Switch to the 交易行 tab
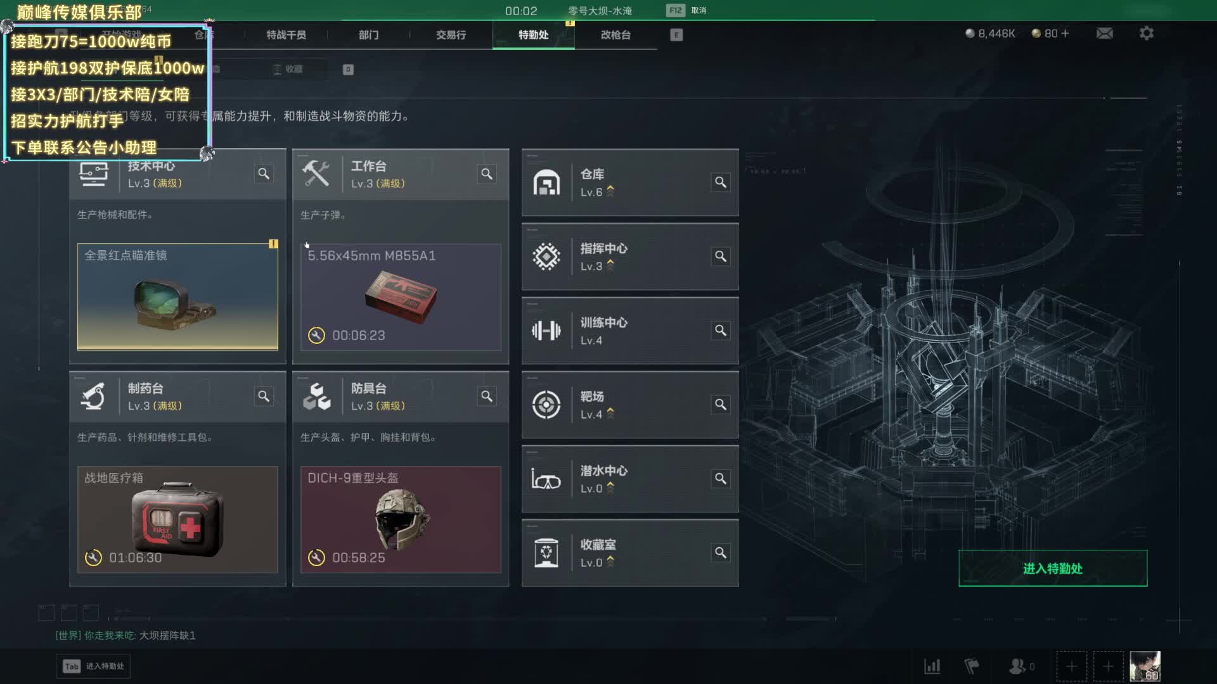 (451, 35)
